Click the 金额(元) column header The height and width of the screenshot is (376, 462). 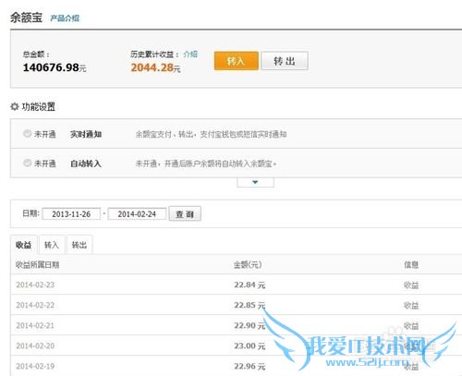[248, 264]
